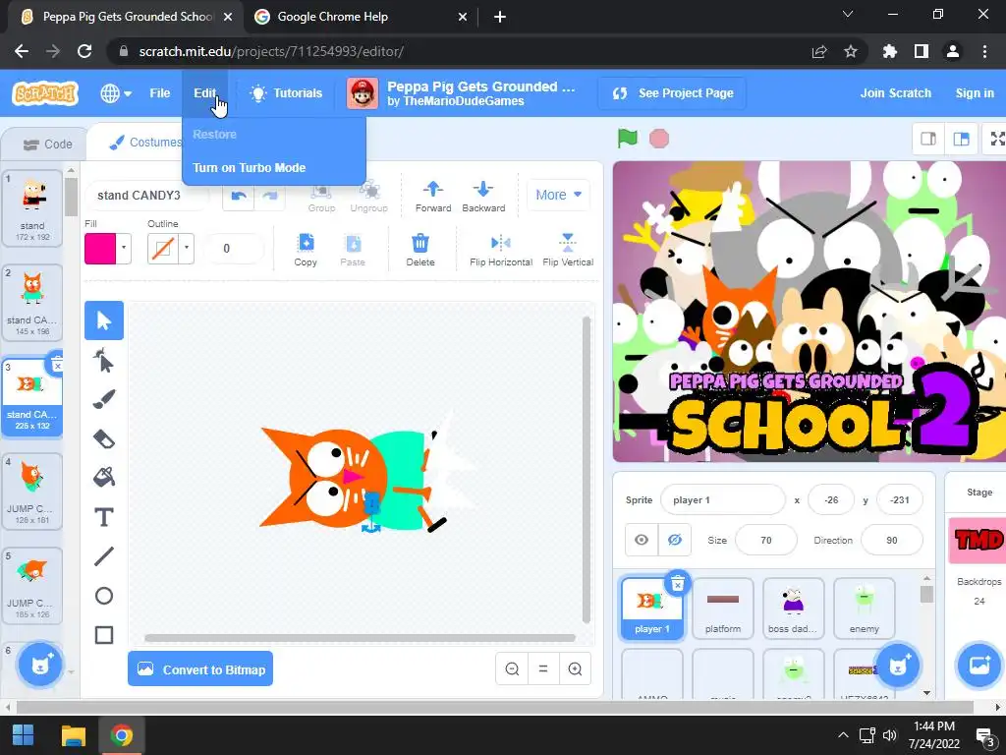
Task: Show the sprite with eye icon
Action: pos(642,540)
